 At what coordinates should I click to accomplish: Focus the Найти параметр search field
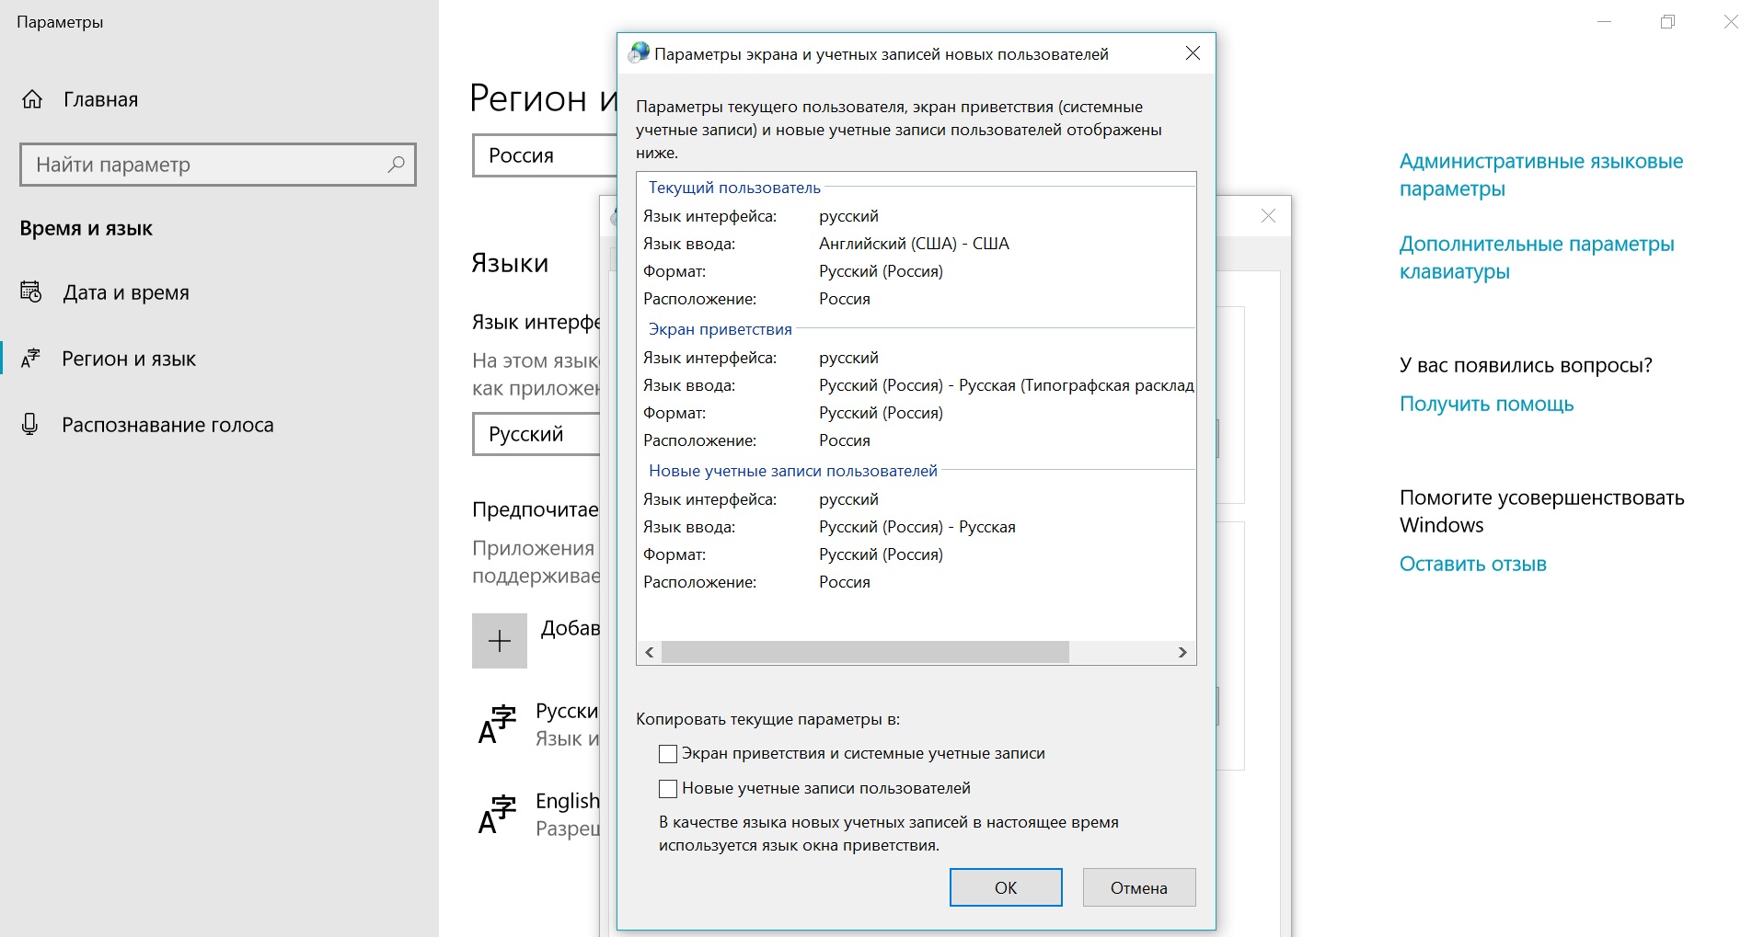pyautogui.click(x=218, y=165)
